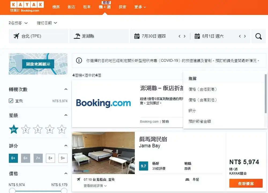This screenshot has width=268, height=193.
Task: Click the 查看優惠 view deal button
Action: pos(246,184)
